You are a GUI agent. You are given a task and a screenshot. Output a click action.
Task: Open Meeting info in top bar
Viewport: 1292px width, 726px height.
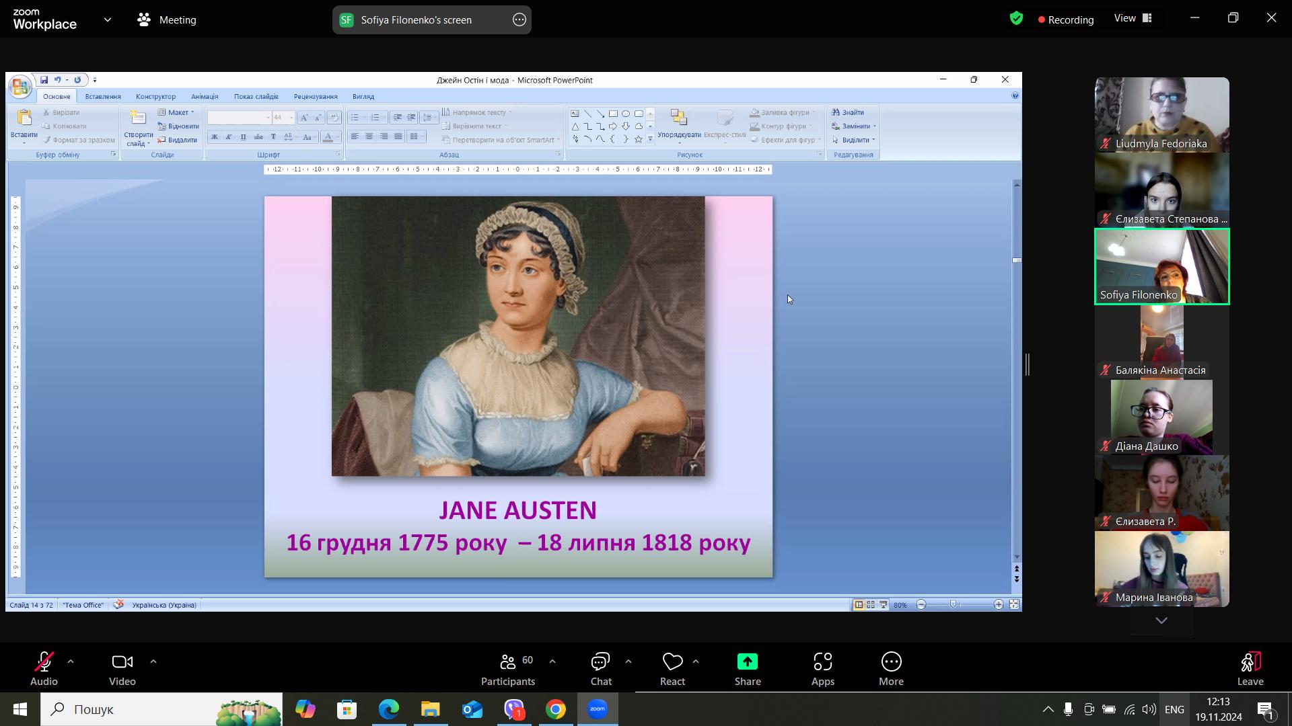click(167, 20)
